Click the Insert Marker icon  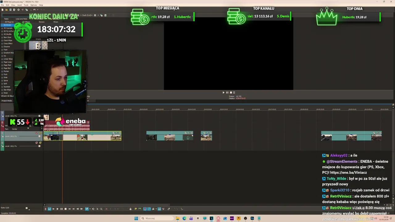[x=136, y=209]
